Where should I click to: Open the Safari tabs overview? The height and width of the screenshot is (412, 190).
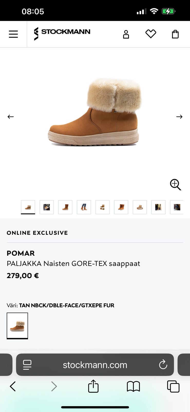point(173,386)
